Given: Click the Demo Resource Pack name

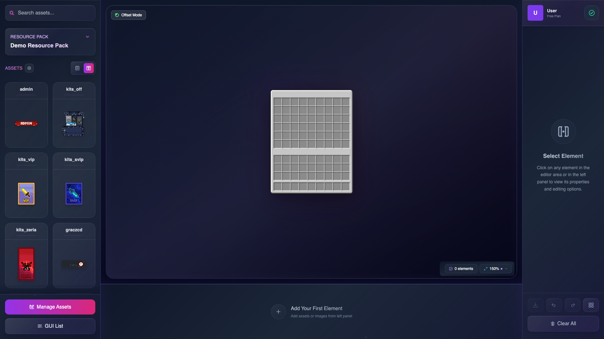Looking at the screenshot, I should coord(39,46).
